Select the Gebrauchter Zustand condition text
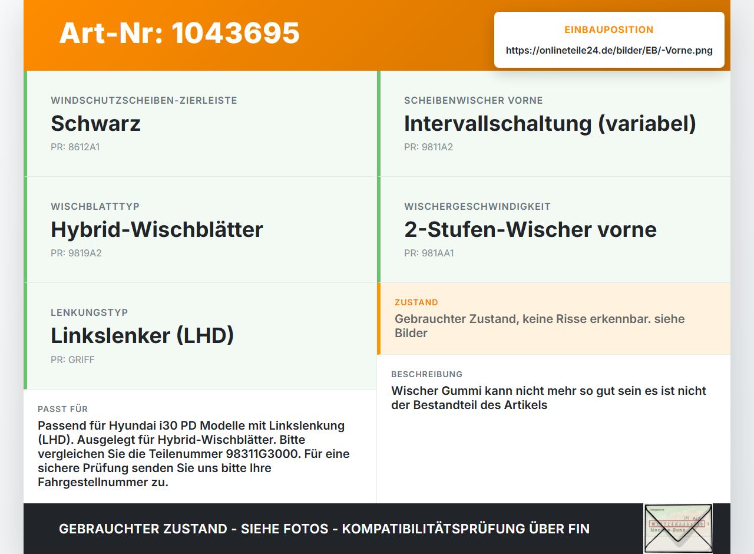The width and height of the screenshot is (754, 554). click(540, 326)
